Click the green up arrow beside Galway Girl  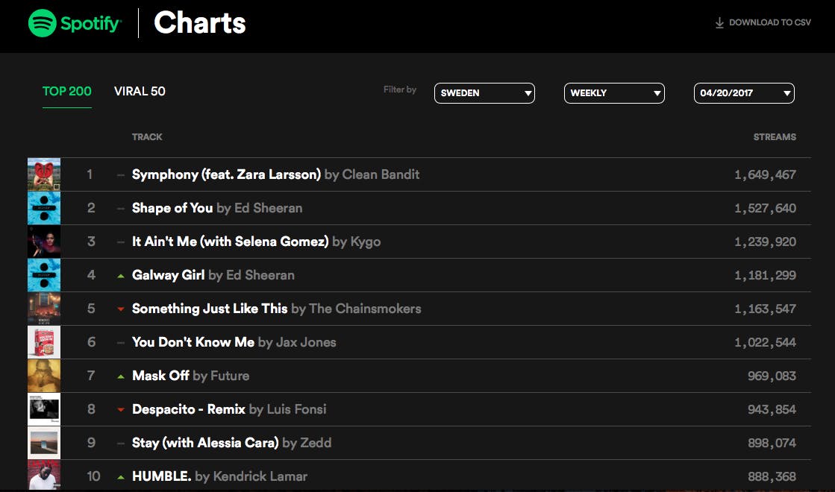120,276
